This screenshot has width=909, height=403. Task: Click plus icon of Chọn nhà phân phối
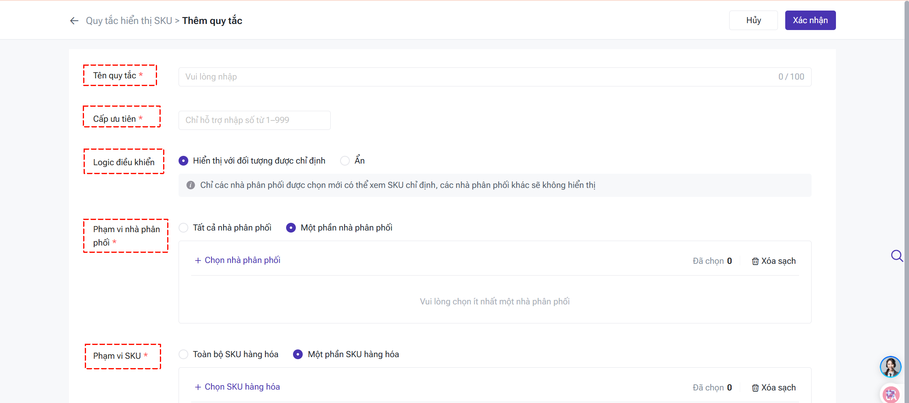tap(198, 261)
